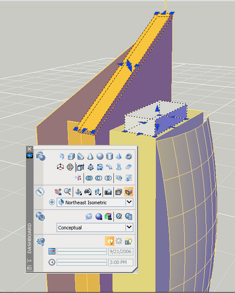Click the icon right of Intersect

click(119, 178)
